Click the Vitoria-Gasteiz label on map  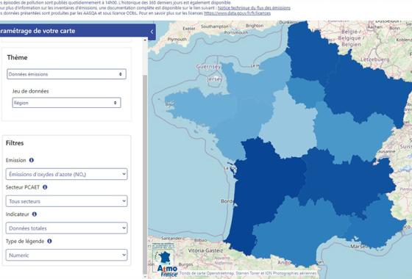pyautogui.click(x=205, y=250)
